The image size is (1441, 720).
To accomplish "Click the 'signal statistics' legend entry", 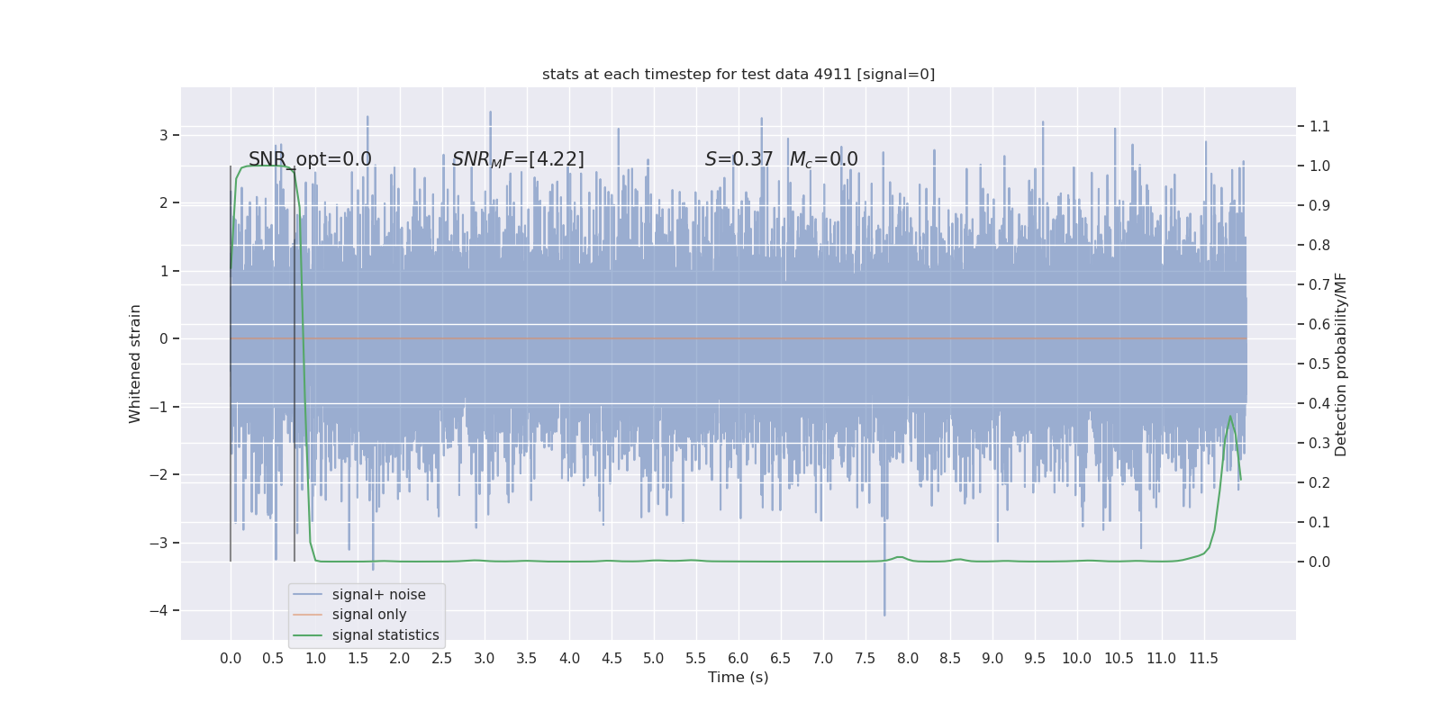I will 385,635.
